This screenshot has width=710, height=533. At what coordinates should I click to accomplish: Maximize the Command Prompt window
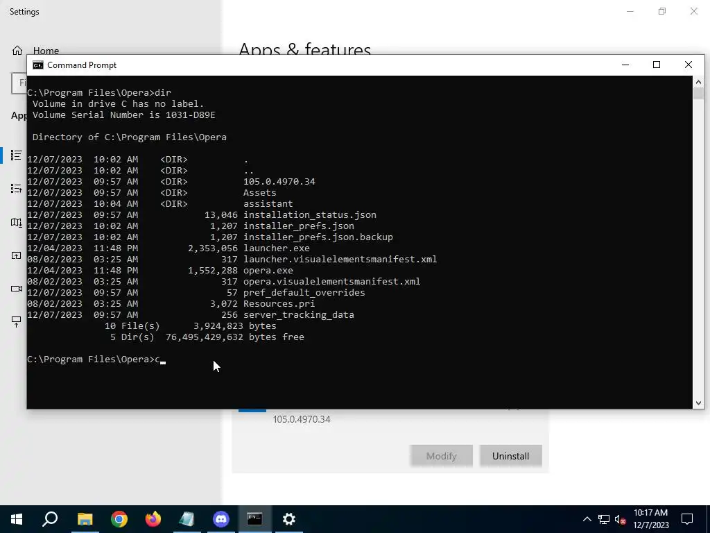[x=657, y=65]
